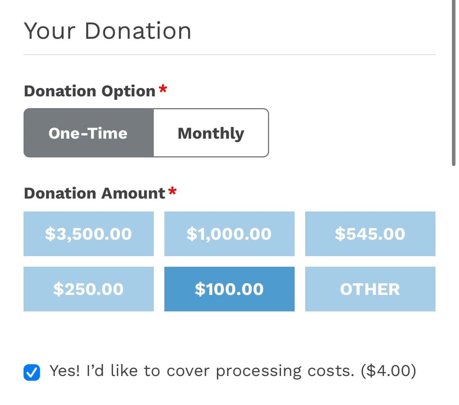Choose the $250.00 donation amount
The height and width of the screenshot is (405, 459).
click(x=88, y=289)
